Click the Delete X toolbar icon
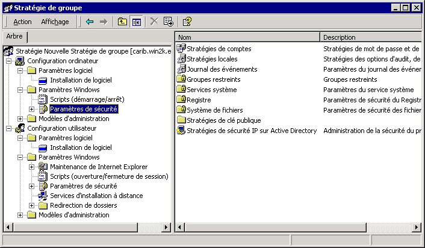 click(x=154, y=22)
